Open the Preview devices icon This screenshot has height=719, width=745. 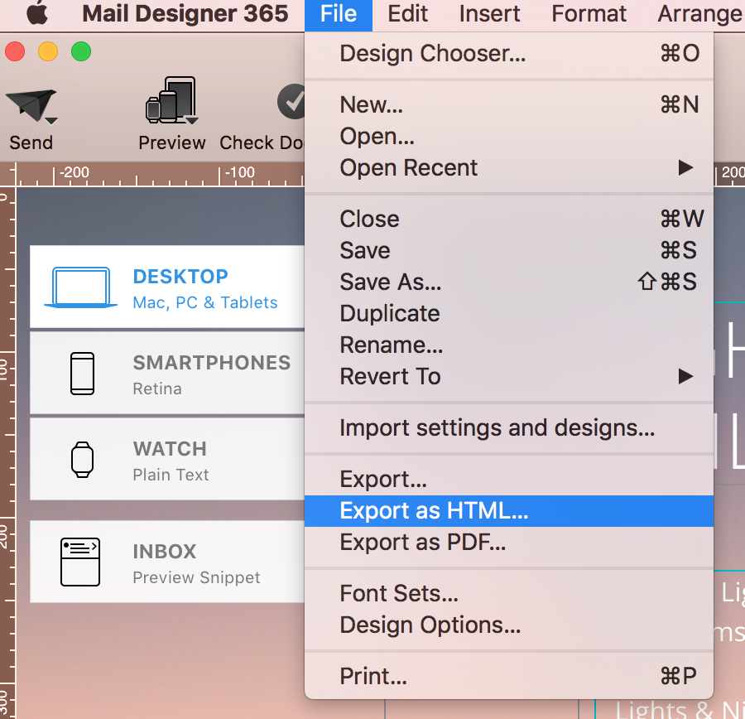click(x=171, y=100)
